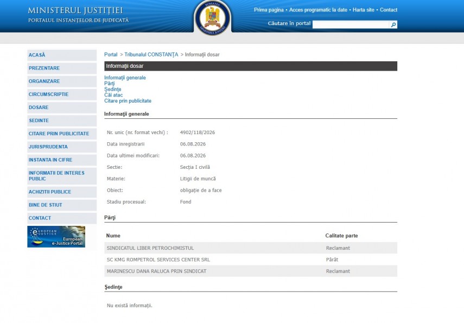Select row SC KMG ROMPETROL SERVICES CENTER SRL
The height and width of the screenshot is (323, 464).
click(251, 259)
